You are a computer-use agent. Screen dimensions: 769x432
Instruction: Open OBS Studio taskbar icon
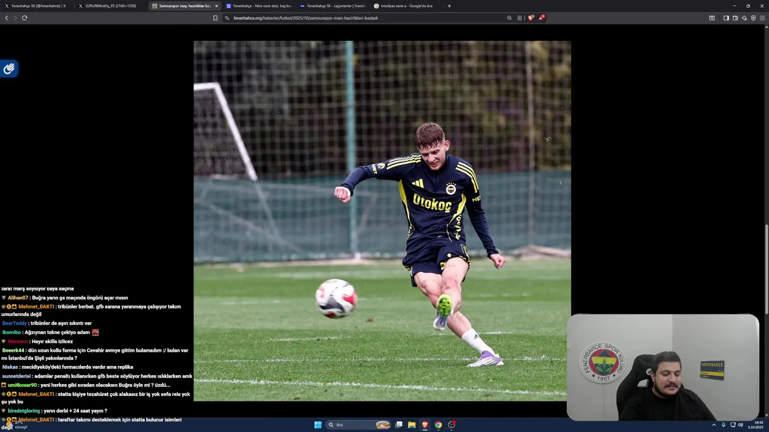451,425
